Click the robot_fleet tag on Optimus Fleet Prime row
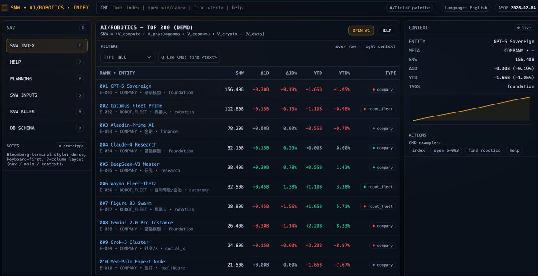The height and width of the screenshot is (276, 538). click(378, 109)
